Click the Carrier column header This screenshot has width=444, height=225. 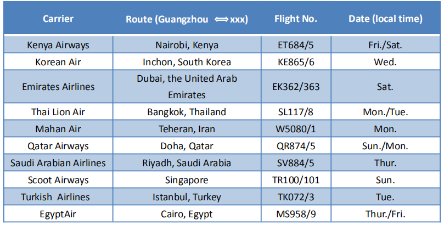click(x=58, y=19)
